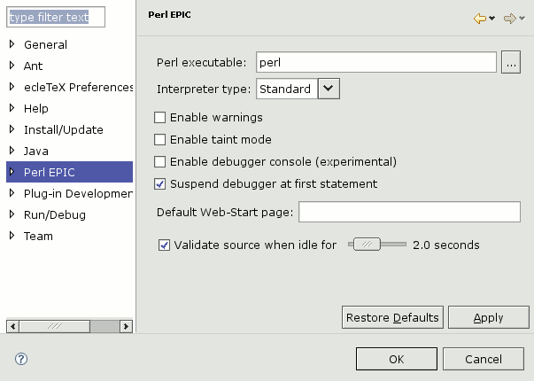The height and width of the screenshot is (381, 534).
Task: Click the Apply button
Action: click(x=488, y=317)
